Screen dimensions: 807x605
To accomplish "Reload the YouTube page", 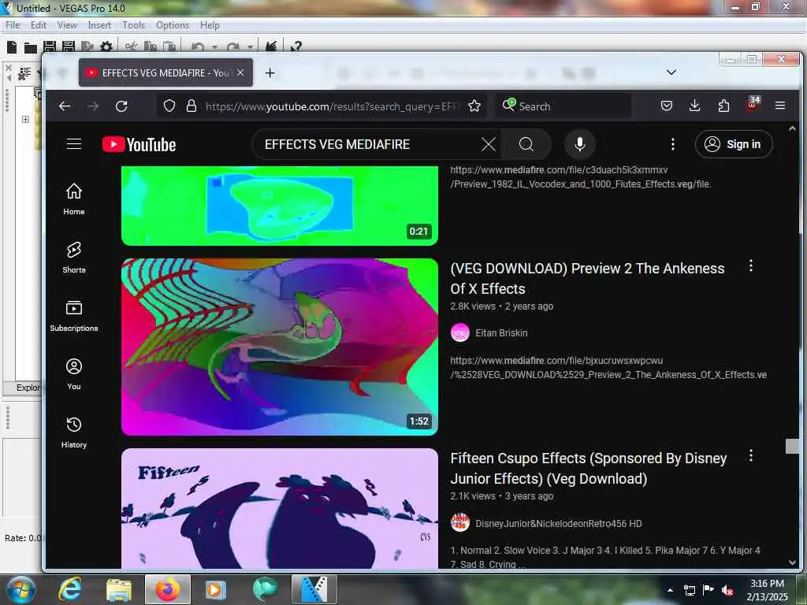I will coord(121,106).
